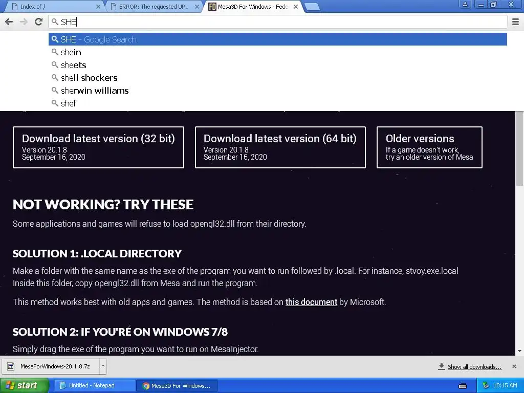Close the Mesa3D For Windows tab
This screenshot has width=524, height=393.
(296, 7)
